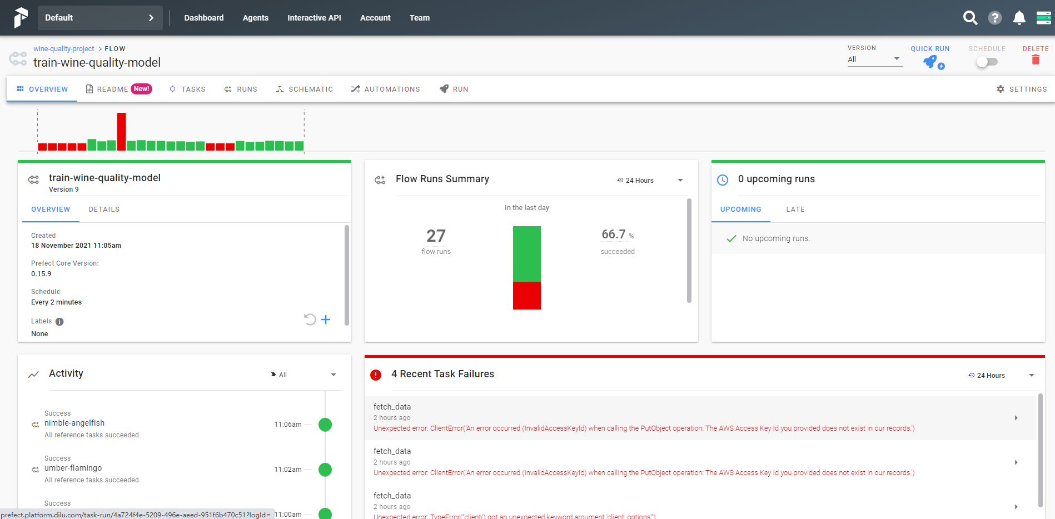Switch to the Tasks tab
The height and width of the screenshot is (519, 1055).
tap(187, 89)
